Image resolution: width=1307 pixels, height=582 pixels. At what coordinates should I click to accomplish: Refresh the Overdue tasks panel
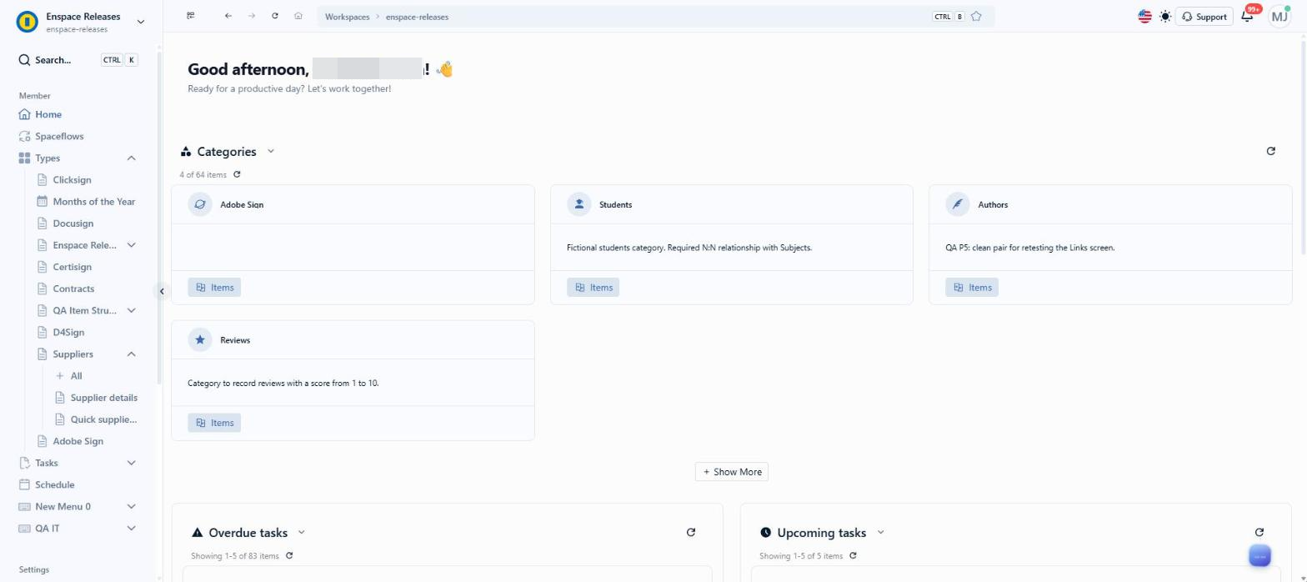click(x=690, y=532)
